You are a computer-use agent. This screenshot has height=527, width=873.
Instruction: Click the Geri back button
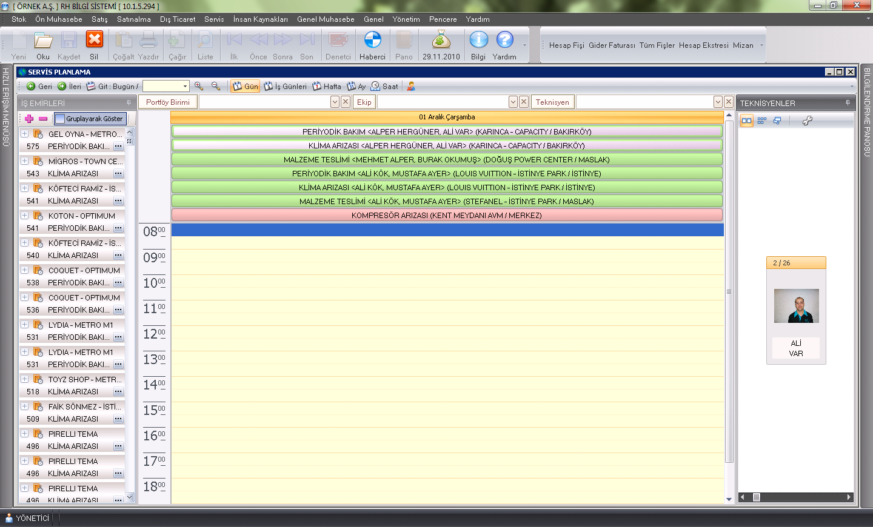click(x=39, y=86)
